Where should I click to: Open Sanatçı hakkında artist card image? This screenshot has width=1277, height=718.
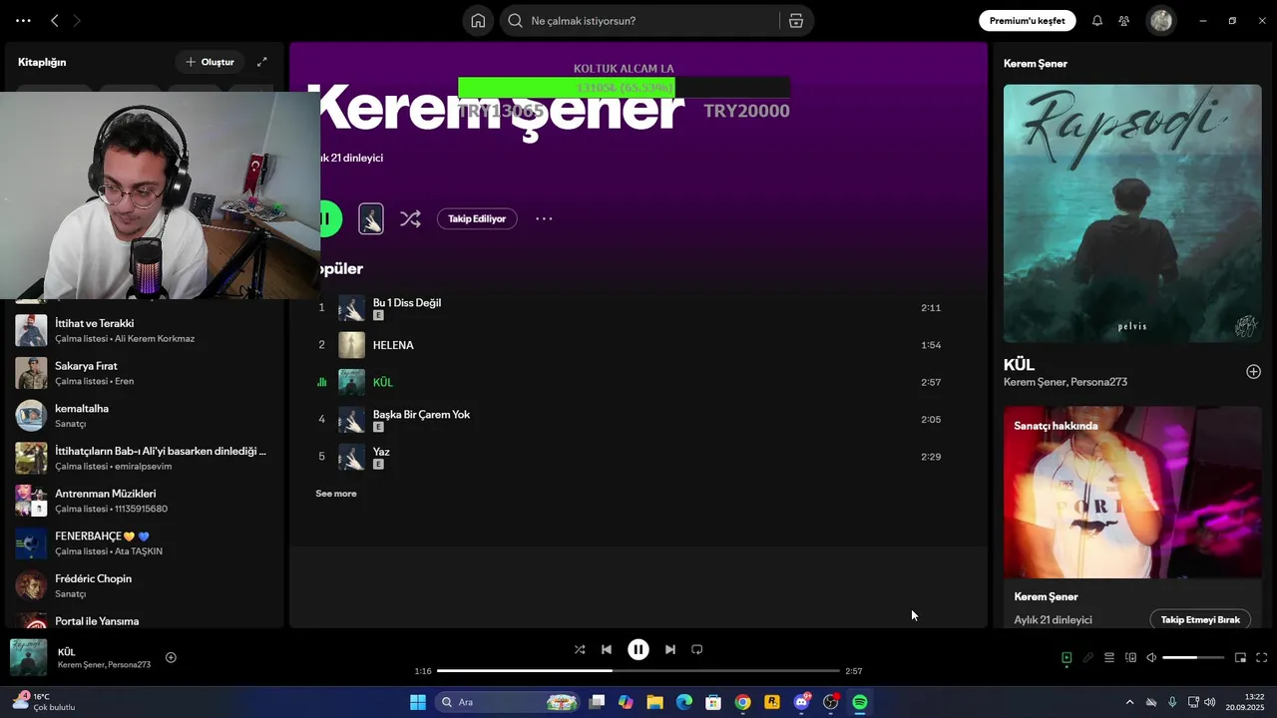1132,492
